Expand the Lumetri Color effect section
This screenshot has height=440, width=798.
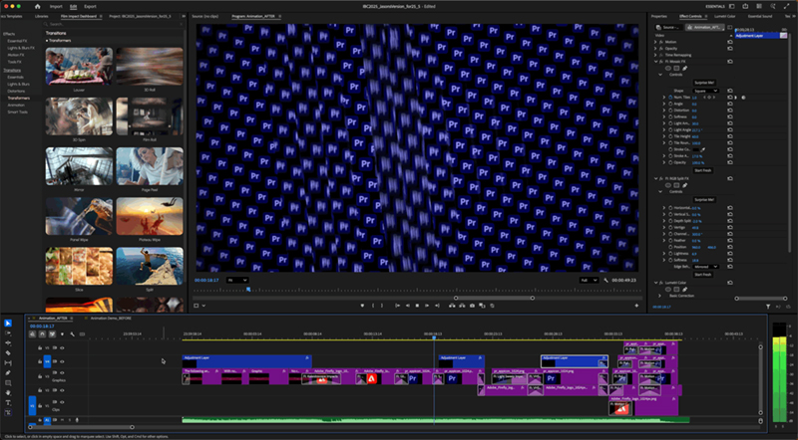point(653,283)
